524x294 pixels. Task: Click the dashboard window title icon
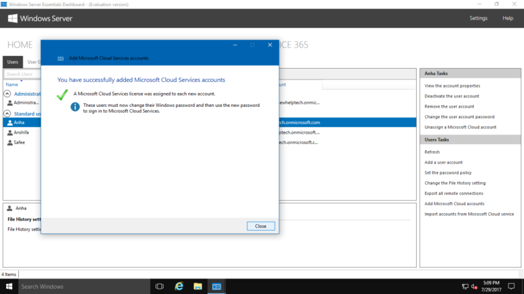tap(4, 4)
